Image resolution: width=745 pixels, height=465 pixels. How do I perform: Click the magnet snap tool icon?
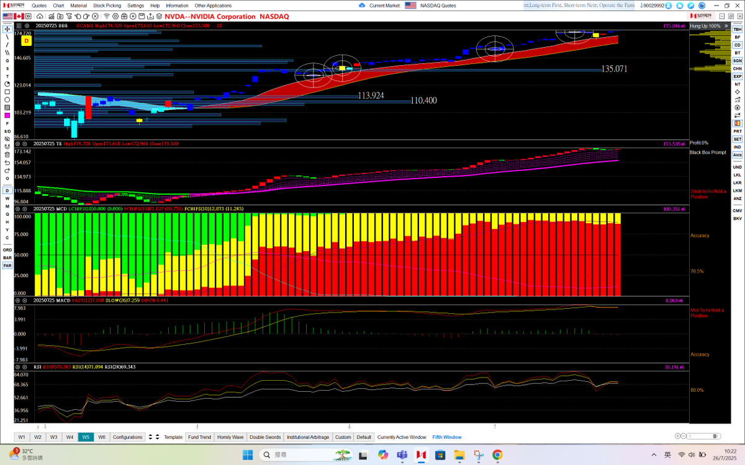pyautogui.click(x=7, y=147)
